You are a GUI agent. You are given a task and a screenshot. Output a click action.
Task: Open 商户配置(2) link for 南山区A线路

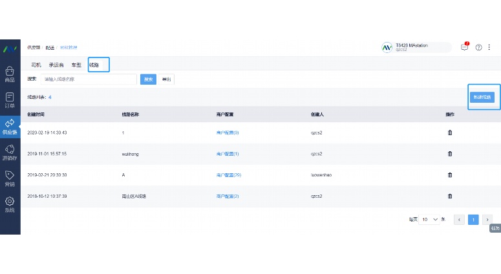pos(228,196)
